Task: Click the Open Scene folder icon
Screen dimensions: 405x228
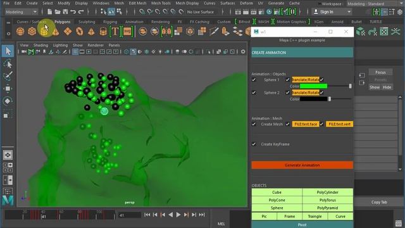Action: [x=58, y=12]
